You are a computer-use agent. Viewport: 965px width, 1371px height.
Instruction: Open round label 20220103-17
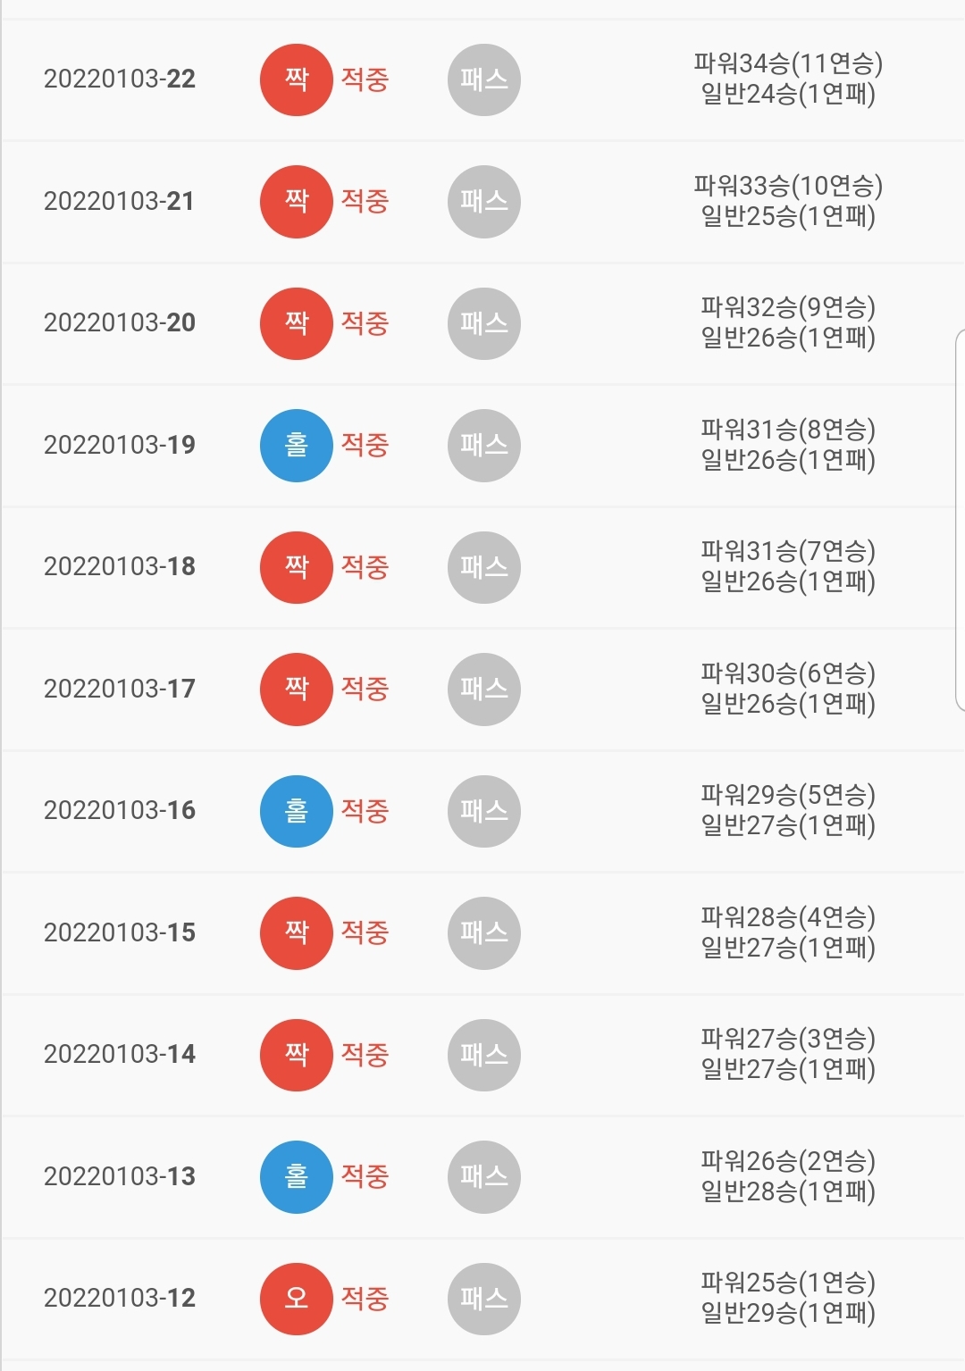point(120,690)
